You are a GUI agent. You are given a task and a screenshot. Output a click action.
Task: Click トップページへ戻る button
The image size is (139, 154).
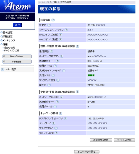pyautogui.click(x=87, y=152)
